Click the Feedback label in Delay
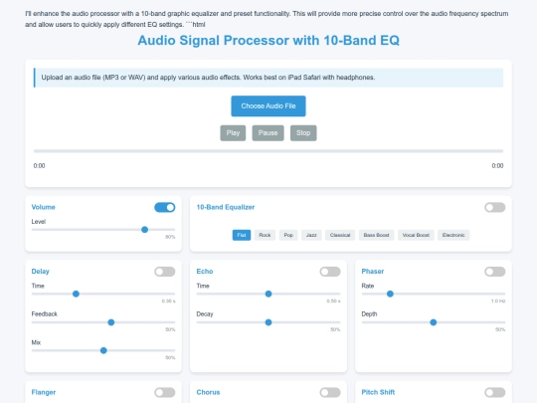Screen dimensions: 537x403 (x=44, y=313)
